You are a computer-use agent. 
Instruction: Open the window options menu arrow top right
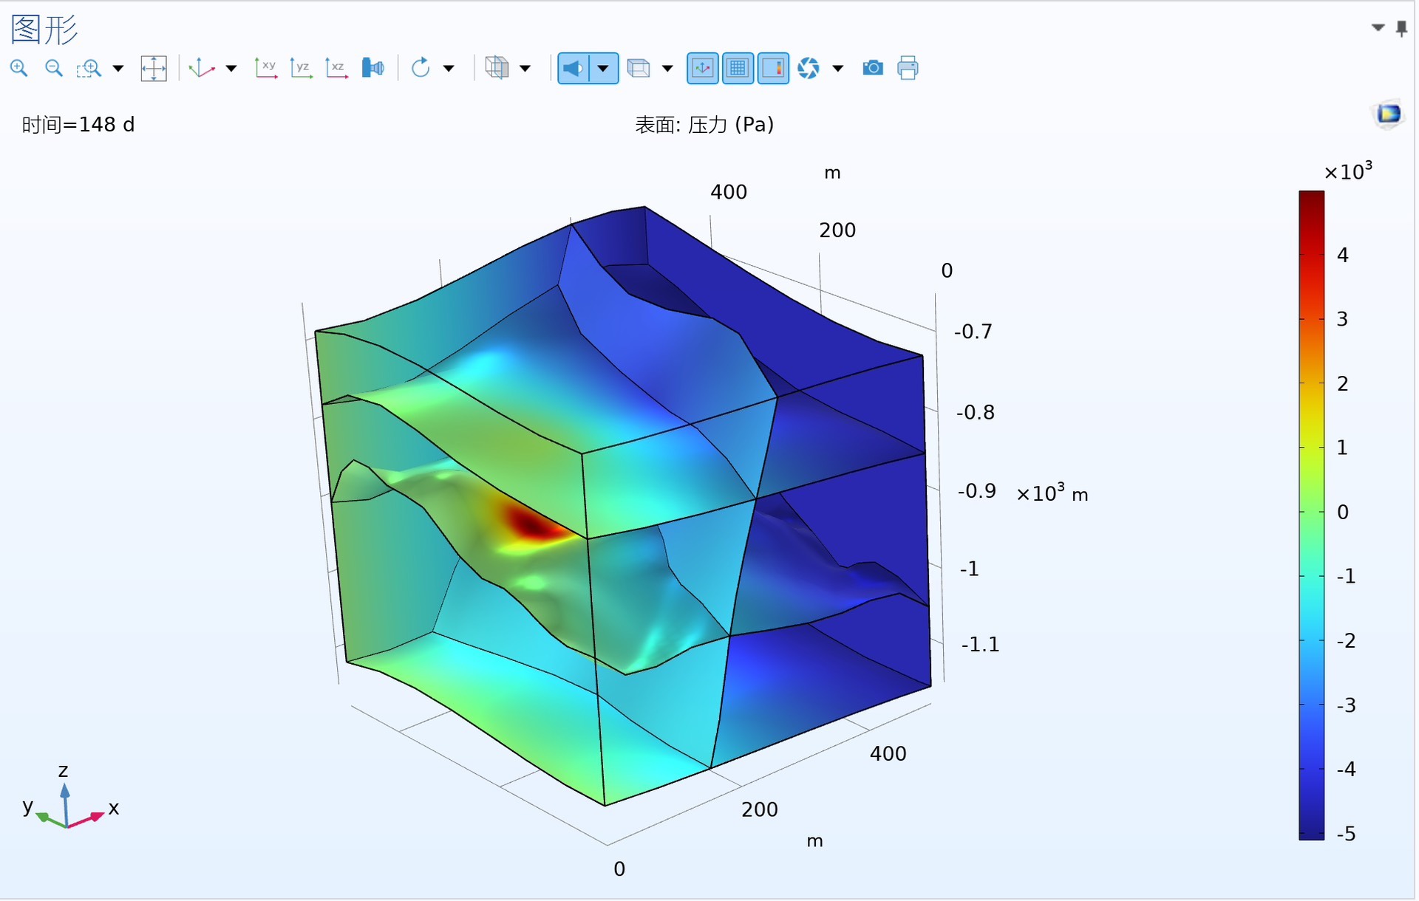[1378, 27]
